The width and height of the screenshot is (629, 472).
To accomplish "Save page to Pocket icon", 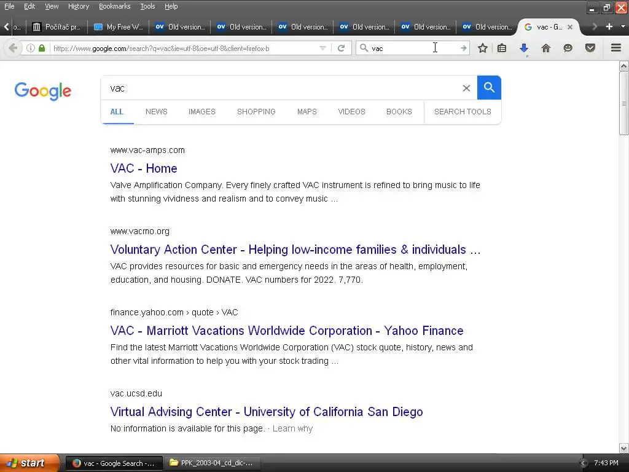I will click(590, 48).
